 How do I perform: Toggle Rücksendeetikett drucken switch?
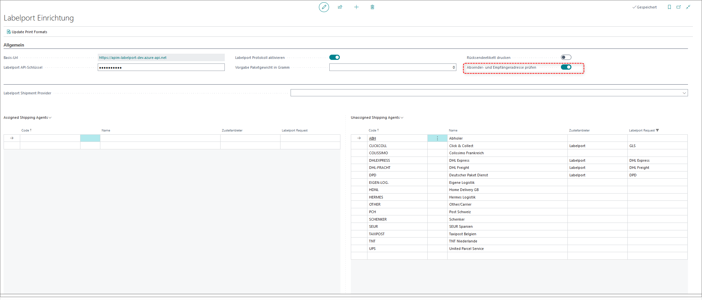click(x=566, y=58)
